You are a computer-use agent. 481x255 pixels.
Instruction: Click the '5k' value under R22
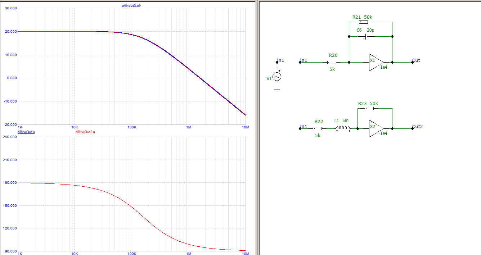(318, 136)
